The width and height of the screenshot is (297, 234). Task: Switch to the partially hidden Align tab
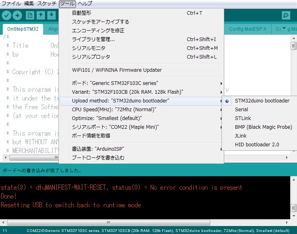coord(52,29)
